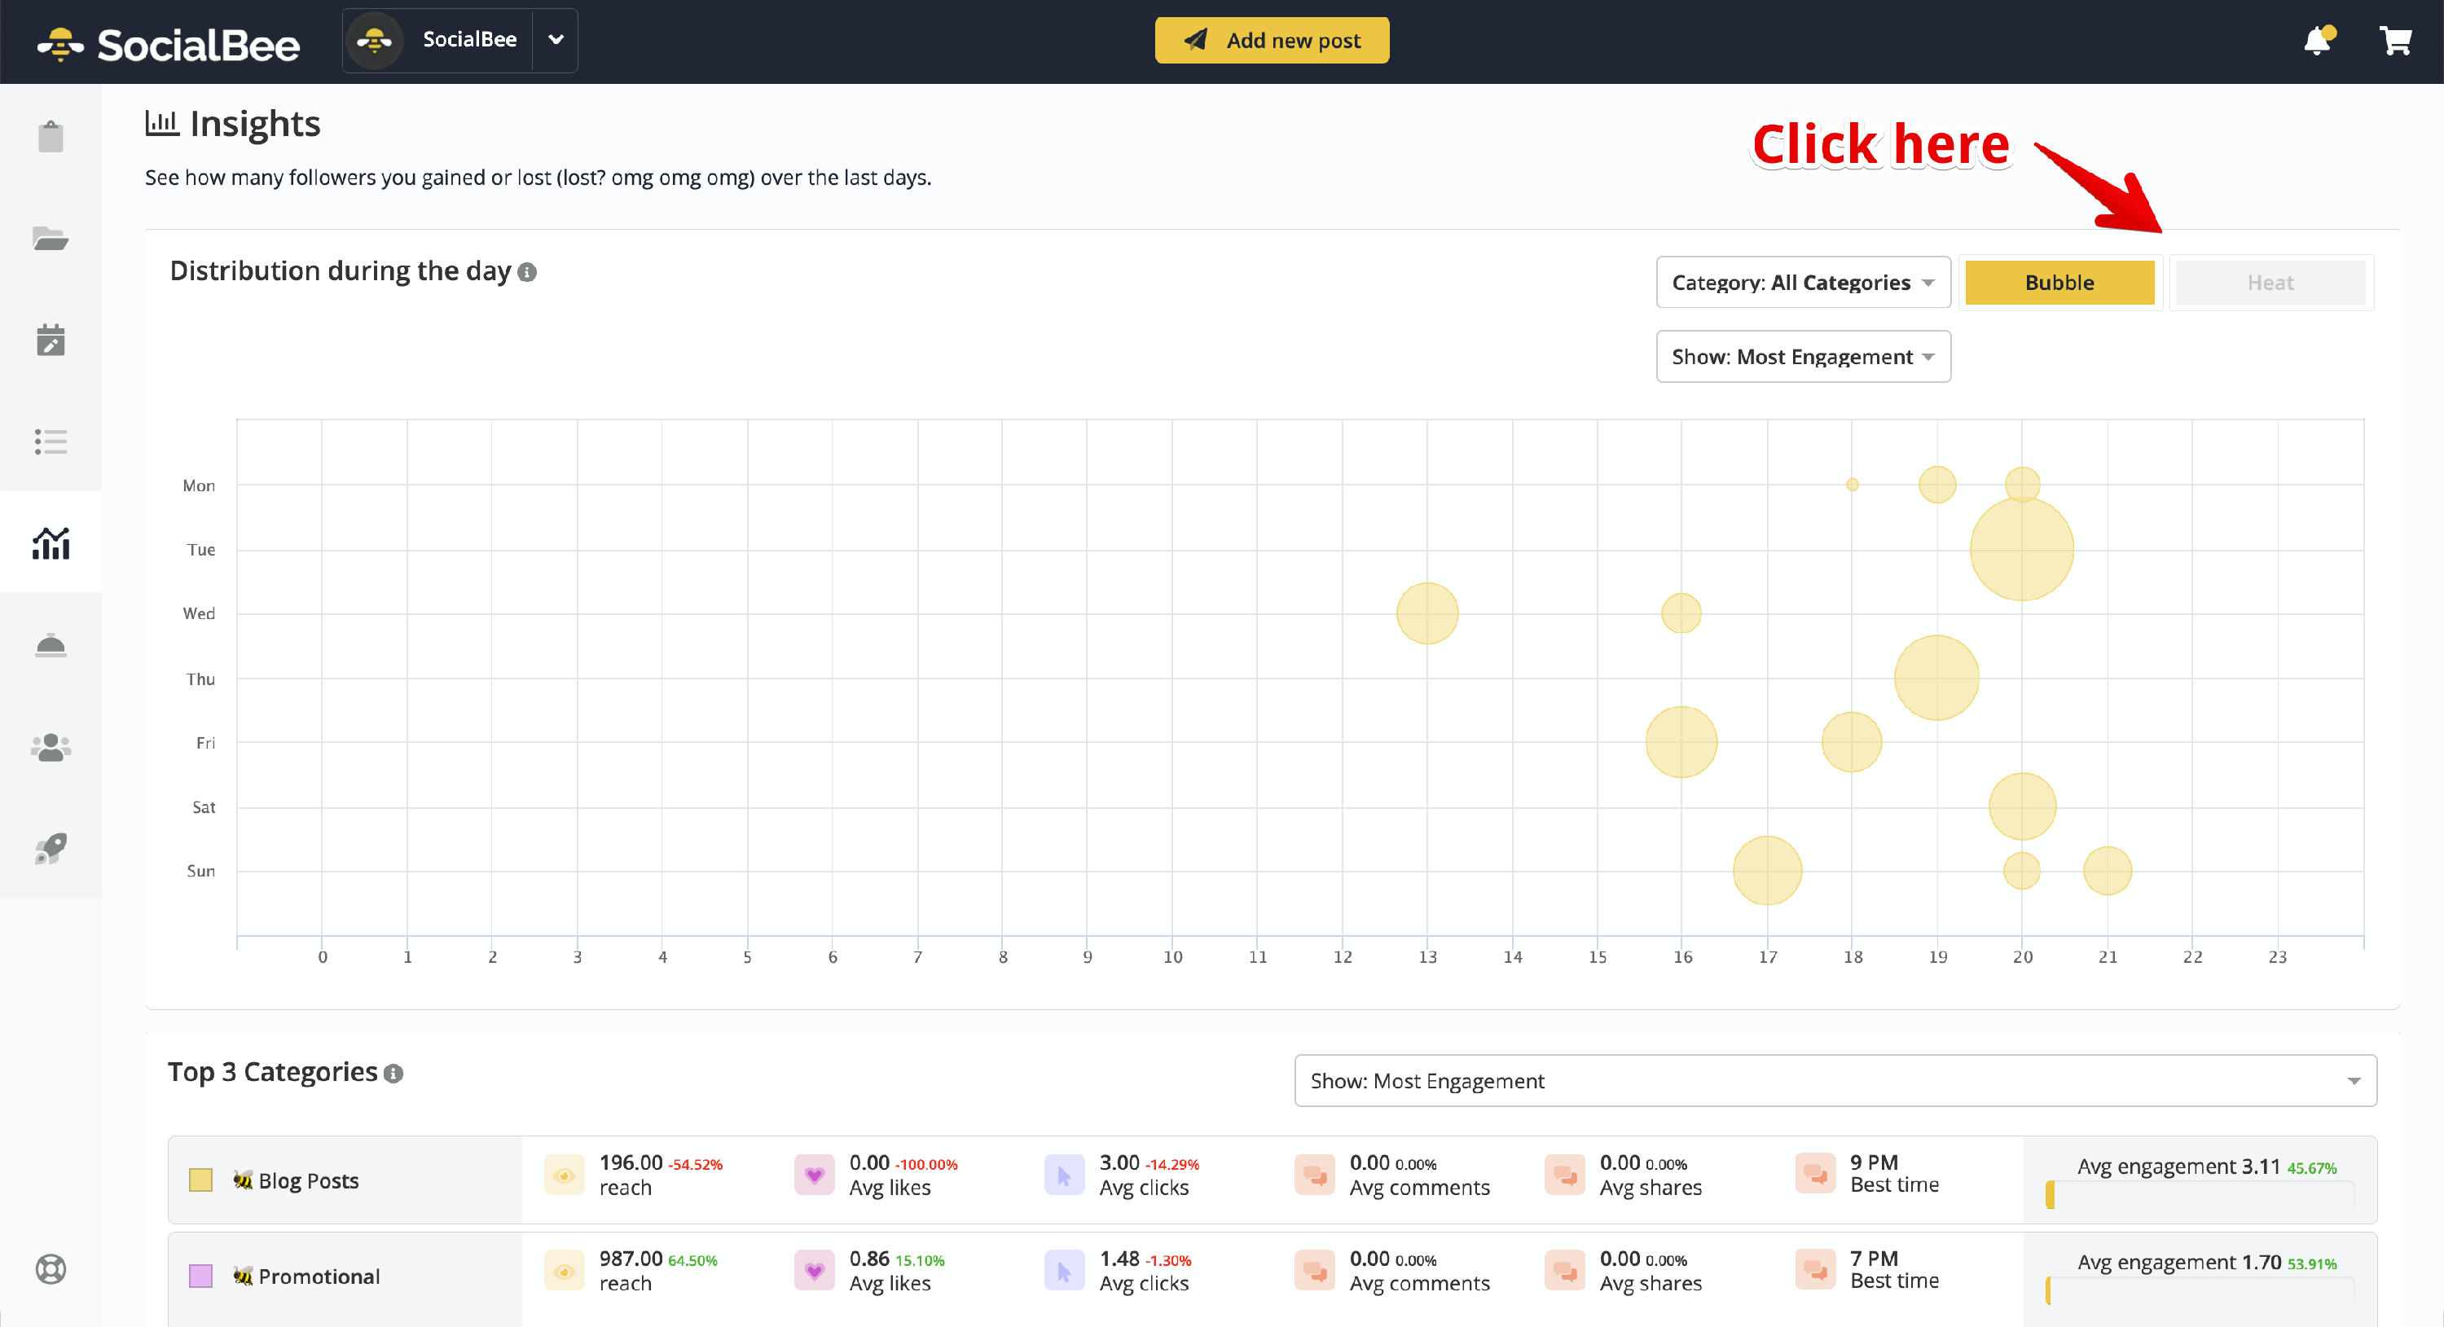
Task: Click the Promotional purple color swatch
Action: pyautogui.click(x=200, y=1276)
